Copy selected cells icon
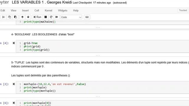The width and height of the screenshot is (189, 106). (9, 17)
